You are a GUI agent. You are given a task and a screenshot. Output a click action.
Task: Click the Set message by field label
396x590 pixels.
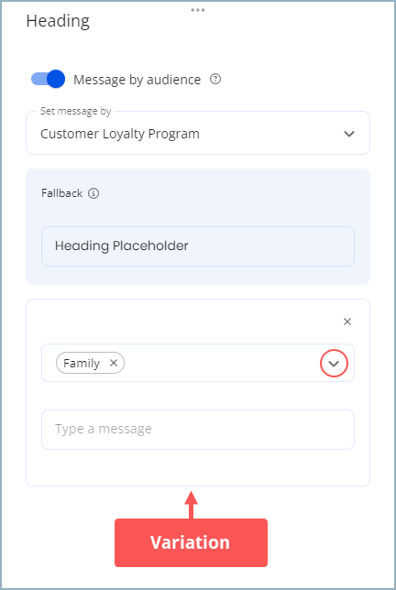(76, 112)
